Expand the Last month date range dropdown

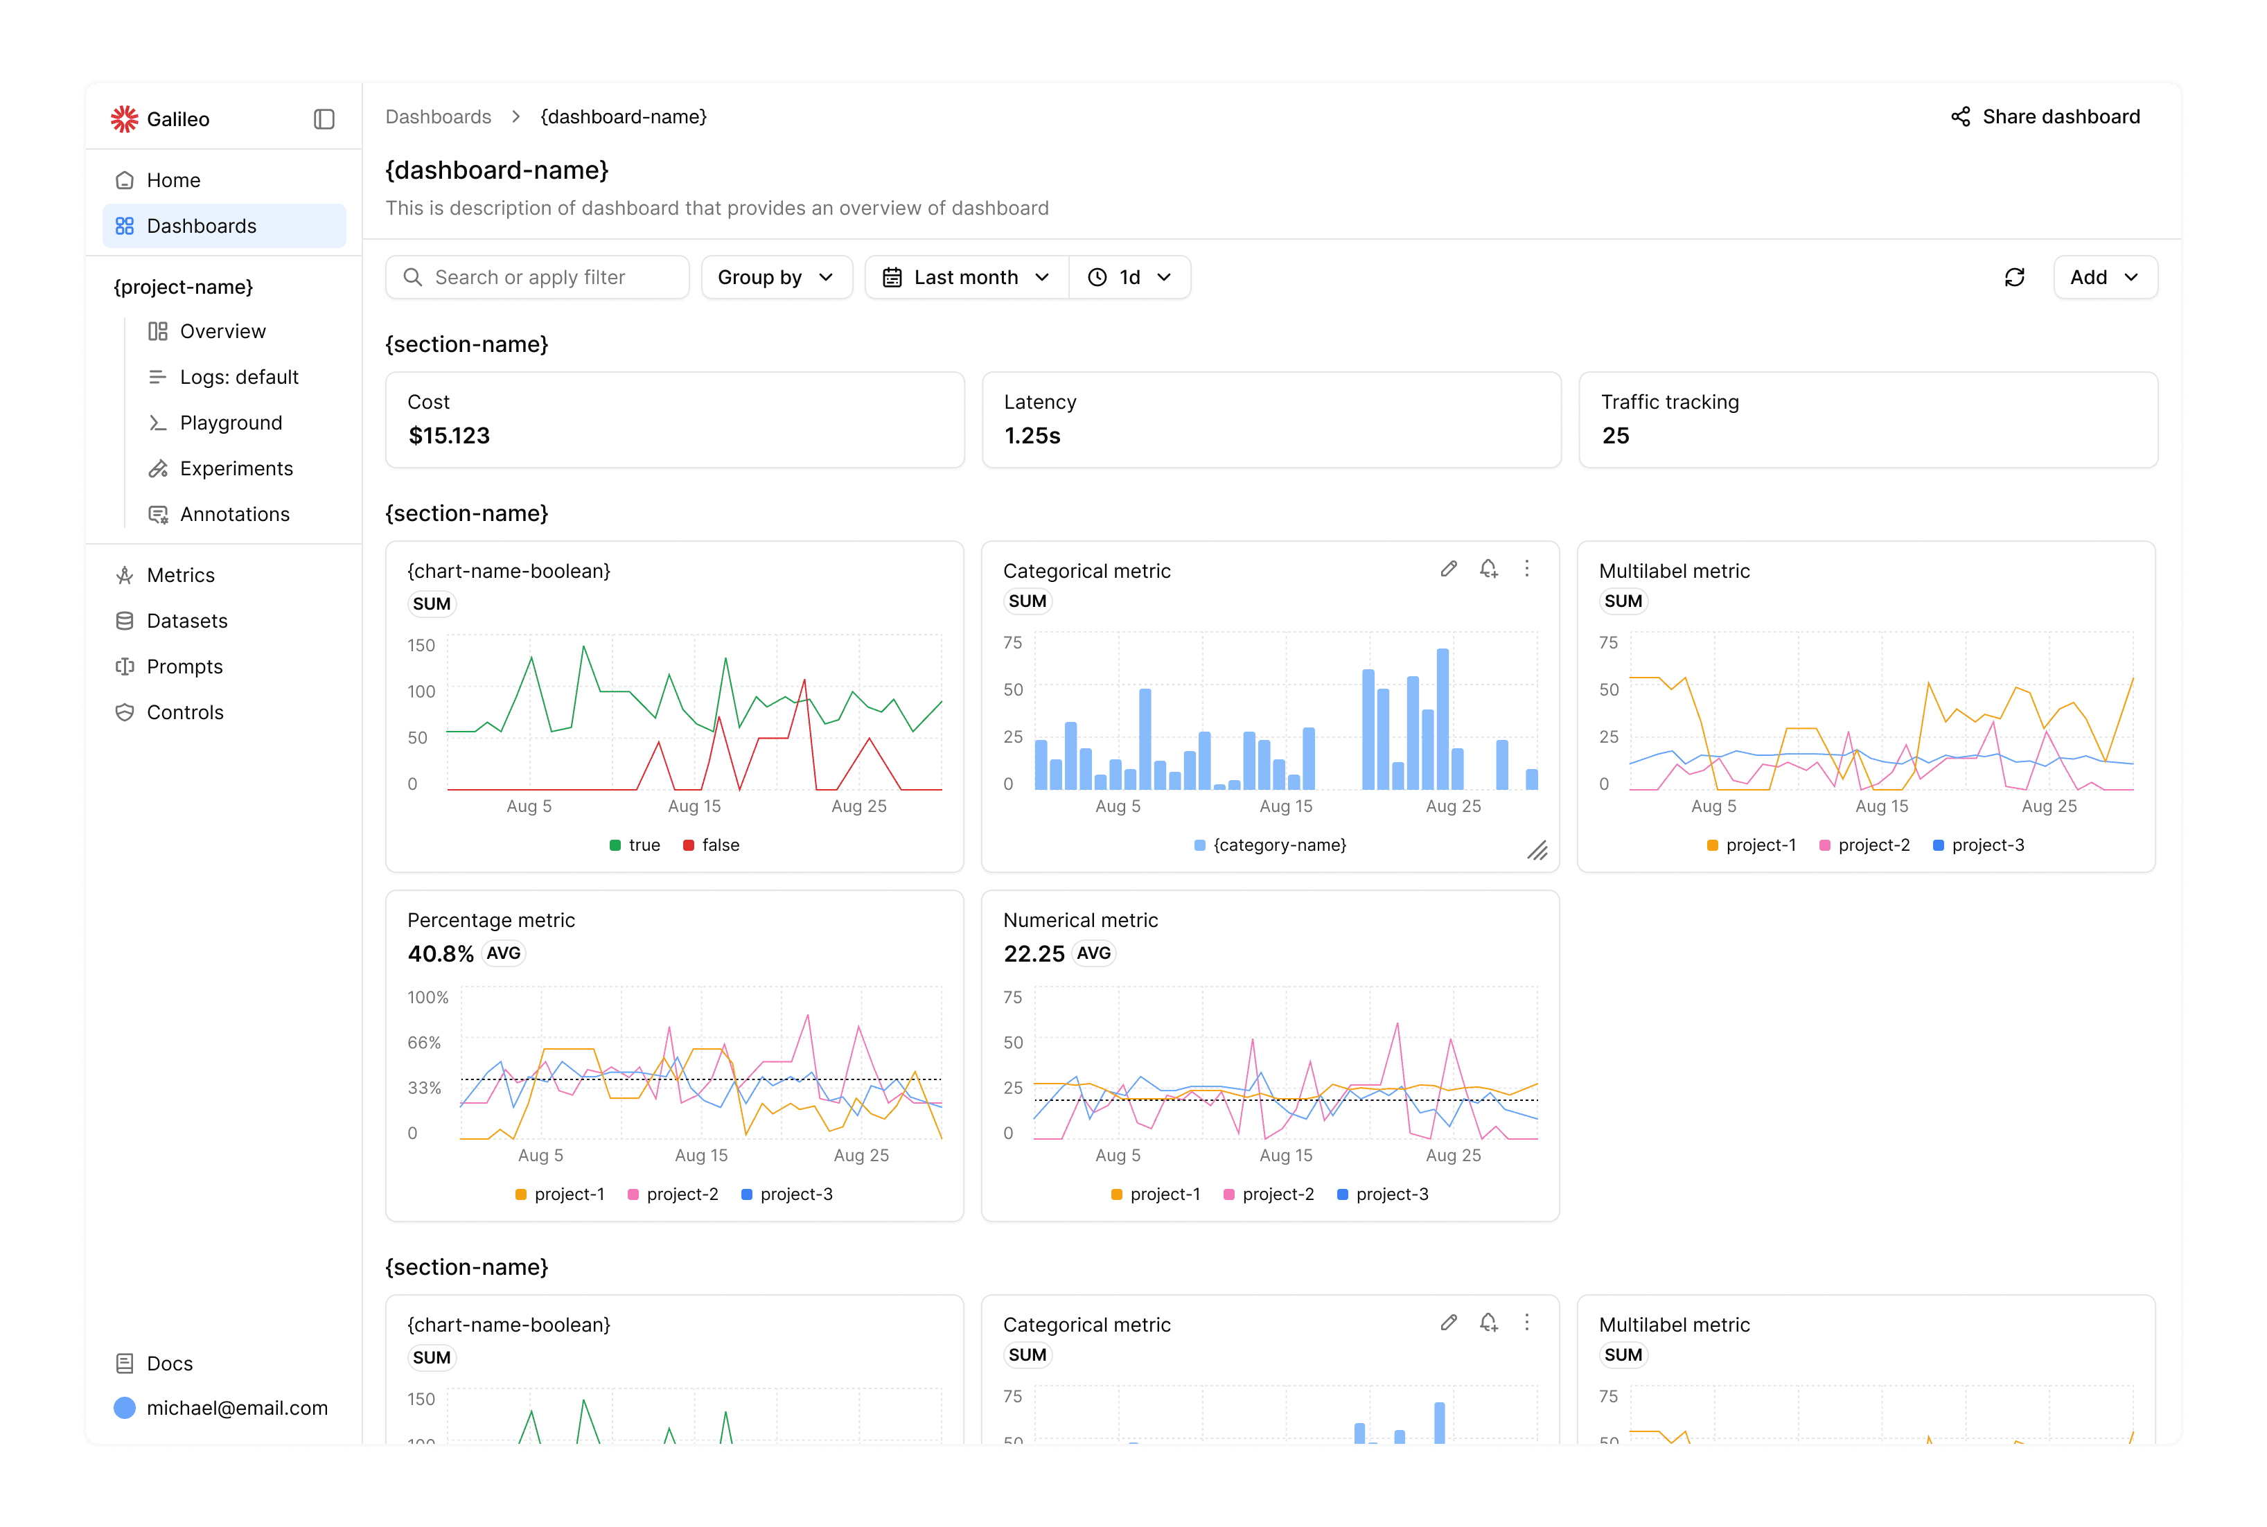point(967,278)
